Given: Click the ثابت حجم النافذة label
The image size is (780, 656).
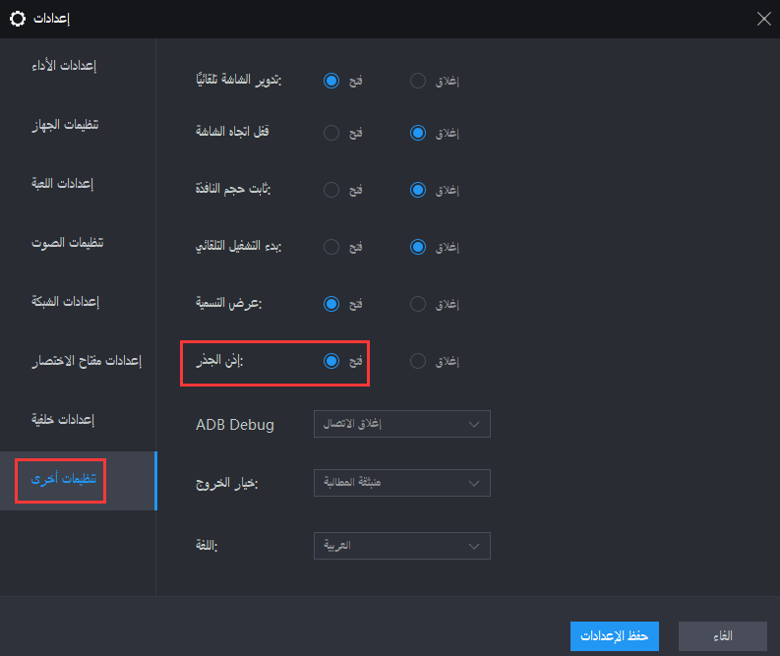Looking at the screenshot, I should (233, 189).
